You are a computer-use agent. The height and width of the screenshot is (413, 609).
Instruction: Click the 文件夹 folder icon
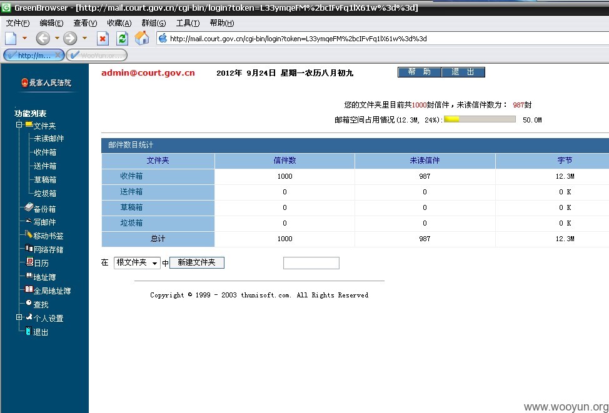29,124
